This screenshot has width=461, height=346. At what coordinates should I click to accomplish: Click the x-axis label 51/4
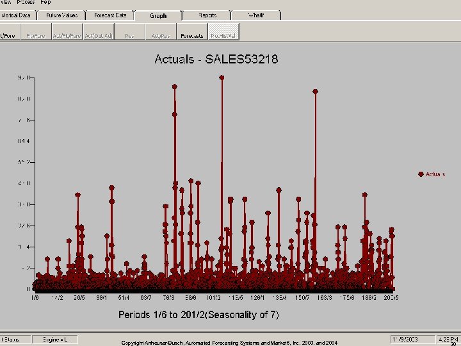coord(124,298)
